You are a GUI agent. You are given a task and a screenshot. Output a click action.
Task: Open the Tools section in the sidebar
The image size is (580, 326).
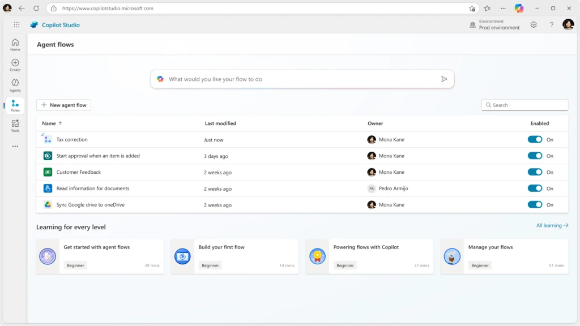15,126
